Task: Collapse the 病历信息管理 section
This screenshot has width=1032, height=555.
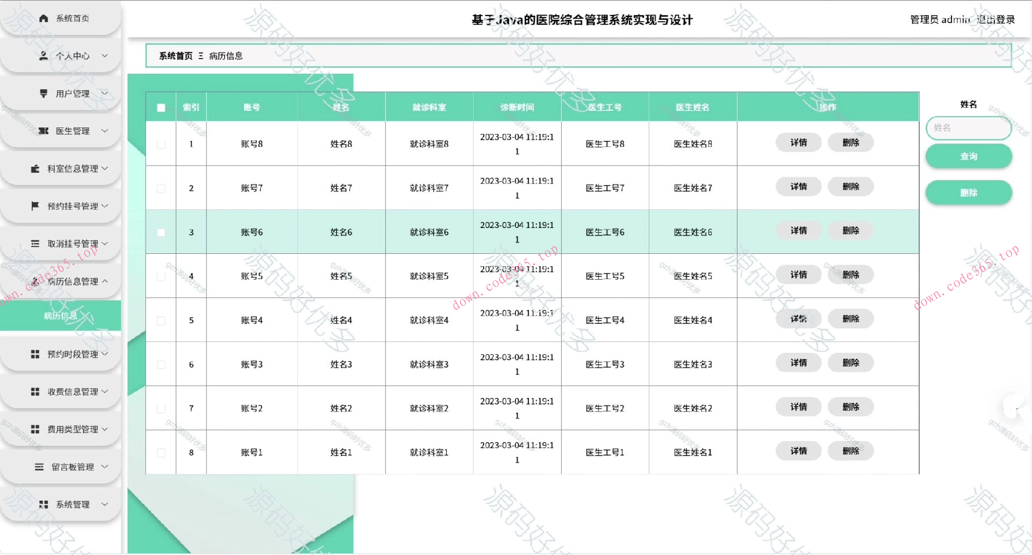Action: (x=105, y=281)
